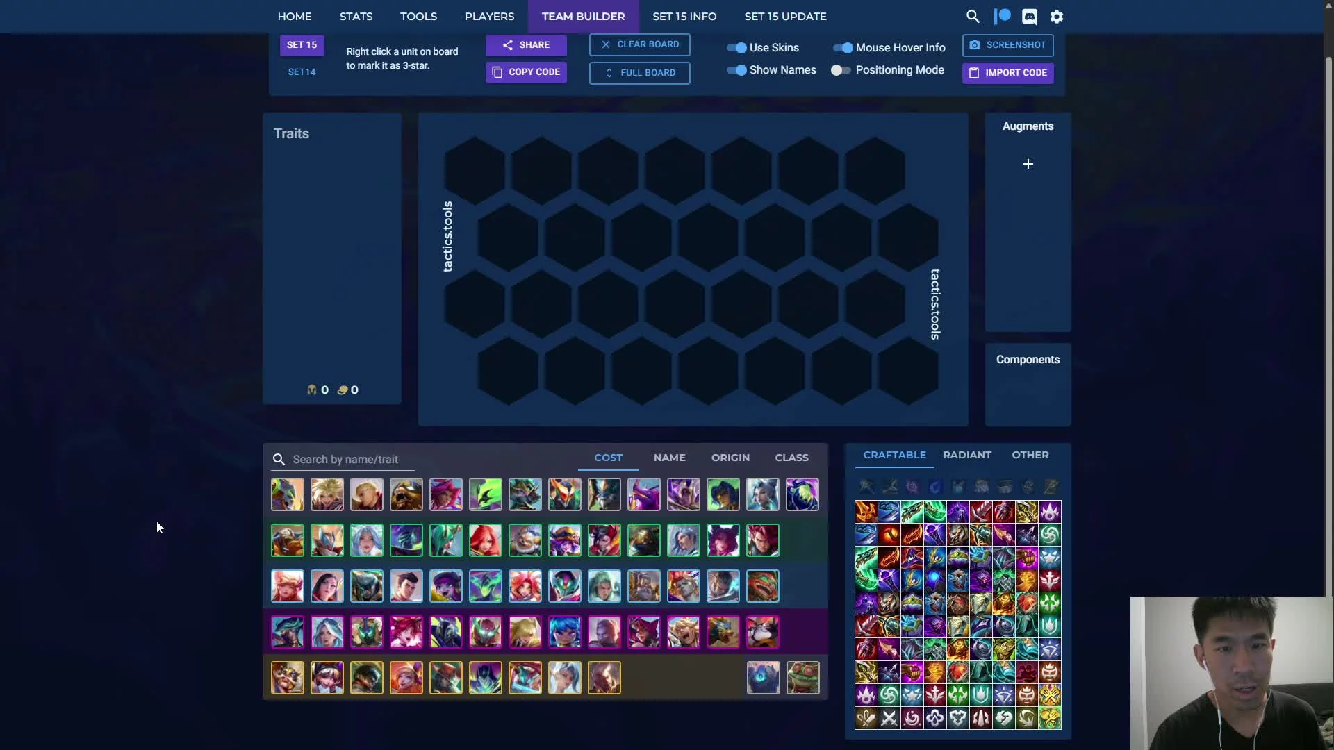Open the STATS nav menu
This screenshot has height=750, width=1334.
coord(356,17)
